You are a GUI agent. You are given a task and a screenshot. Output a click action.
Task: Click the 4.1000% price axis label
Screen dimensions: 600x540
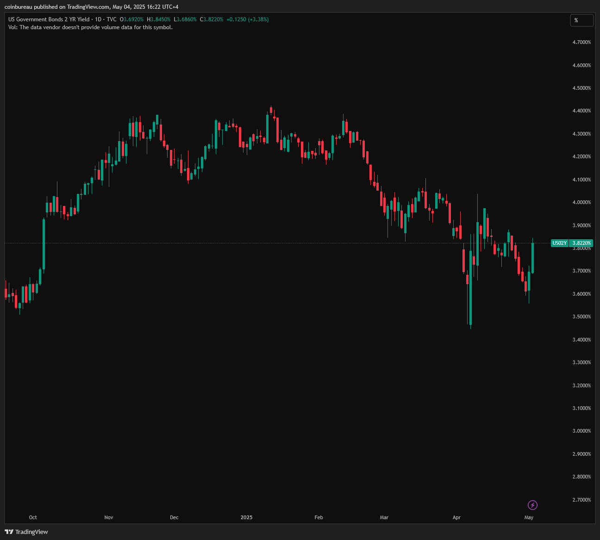coord(581,180)
